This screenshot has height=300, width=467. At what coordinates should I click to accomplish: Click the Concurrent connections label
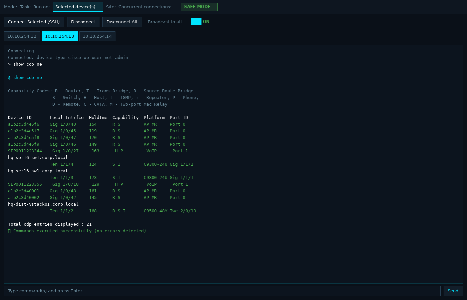click(x=145, y=7)
